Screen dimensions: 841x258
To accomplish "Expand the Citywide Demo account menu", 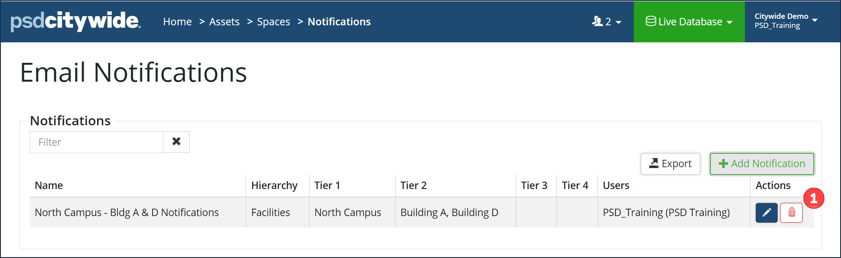I will [x=786, y=21].
